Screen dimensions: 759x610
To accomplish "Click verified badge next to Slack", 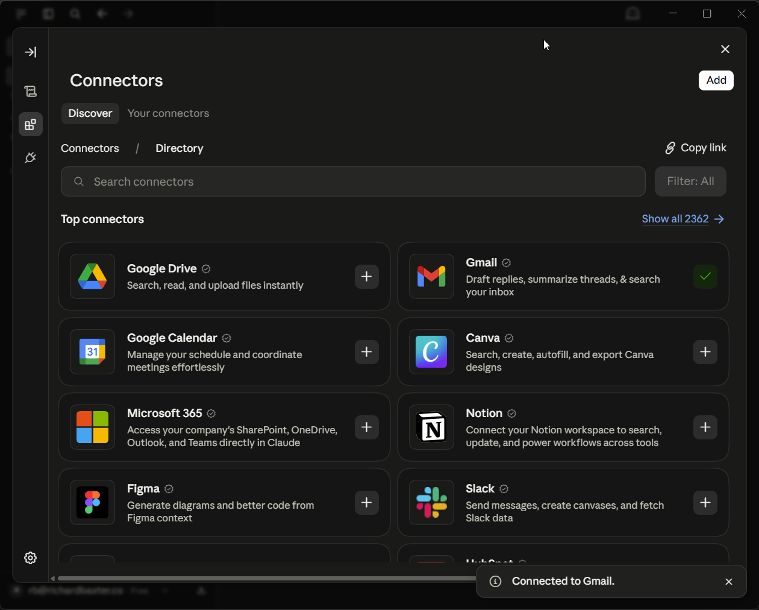I will [504, 489].
